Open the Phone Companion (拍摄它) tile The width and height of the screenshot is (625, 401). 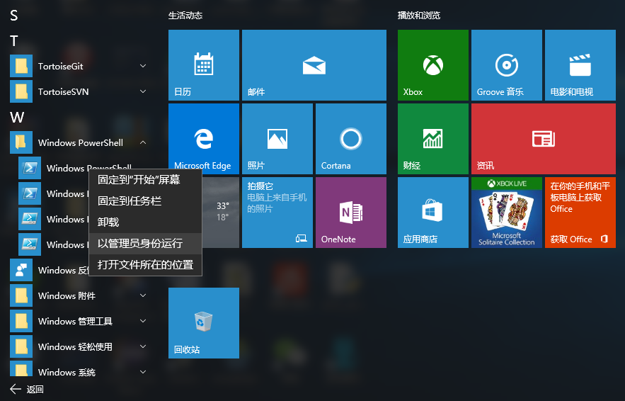tap(277, 213)
